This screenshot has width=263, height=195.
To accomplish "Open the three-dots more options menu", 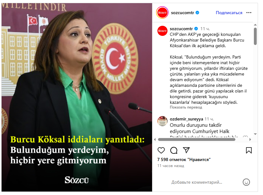I will pos(249,13).
